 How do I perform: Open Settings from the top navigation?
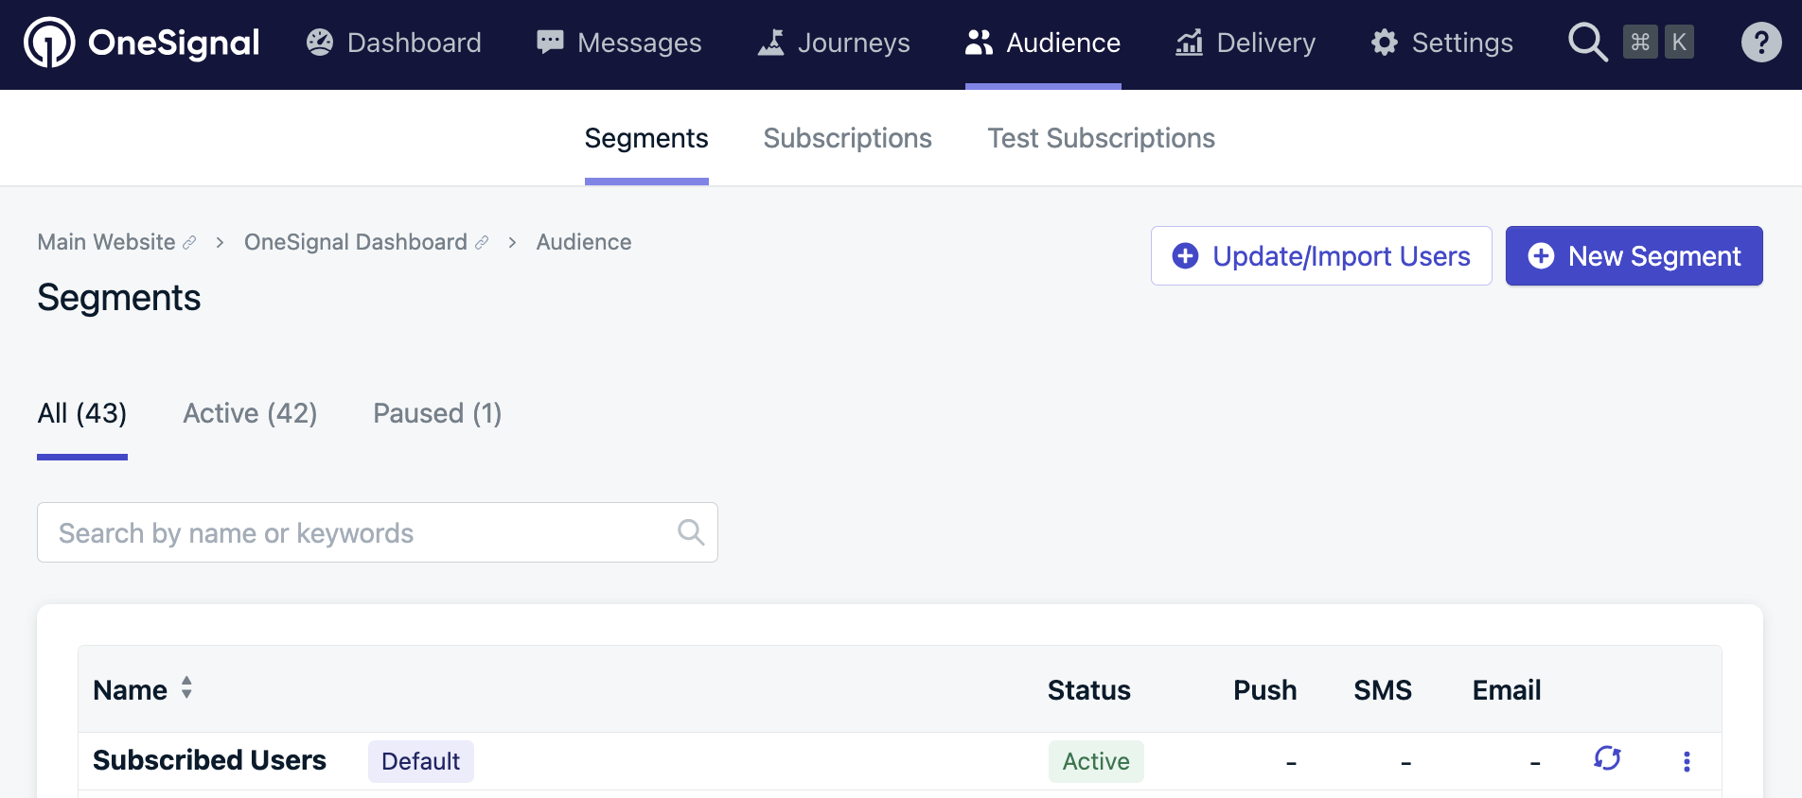[1442, 43]
